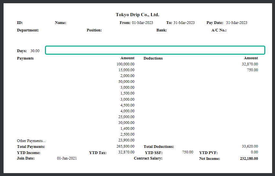Click the payment amount "50,000.00"
The image size is (275, 176).
pyautogui.click(x=126, y=82)
